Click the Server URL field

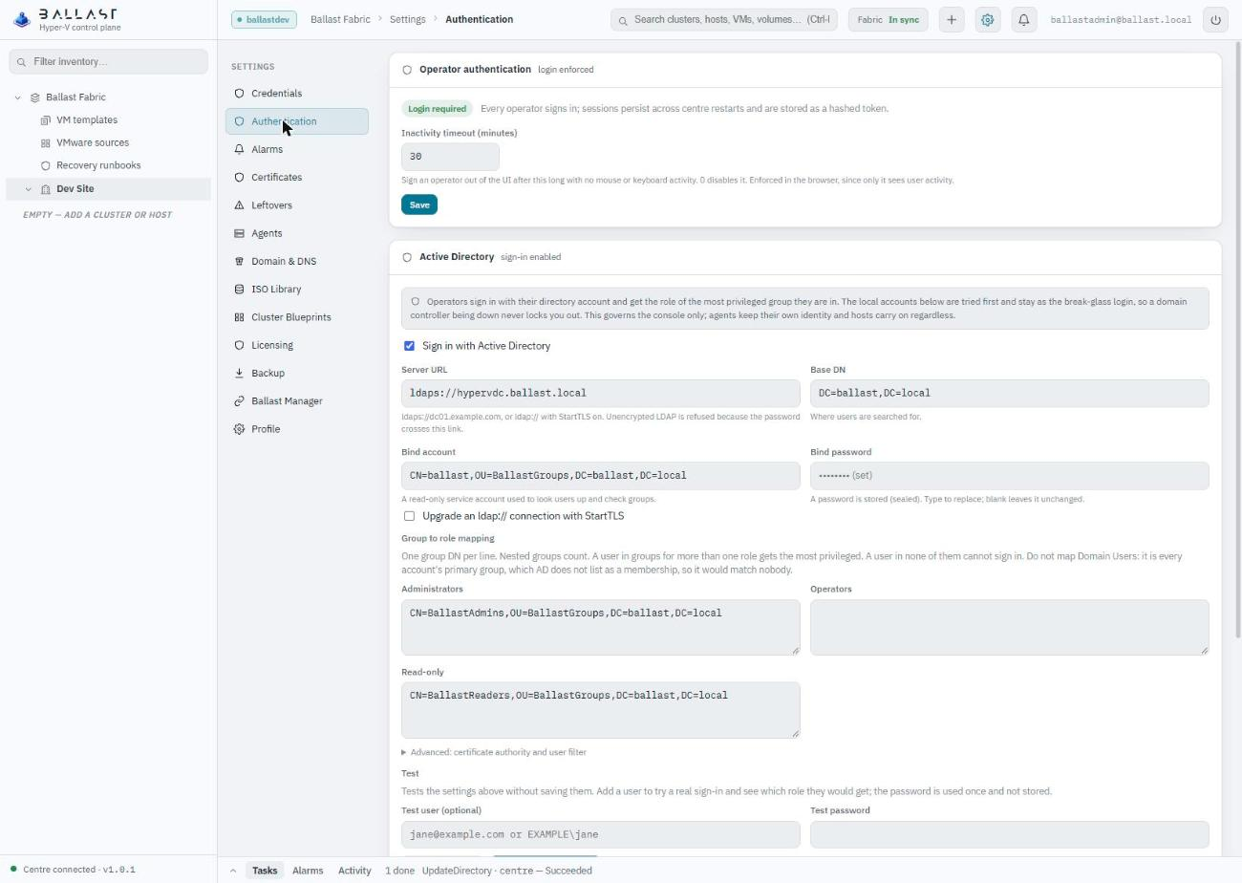pos(601,394)
